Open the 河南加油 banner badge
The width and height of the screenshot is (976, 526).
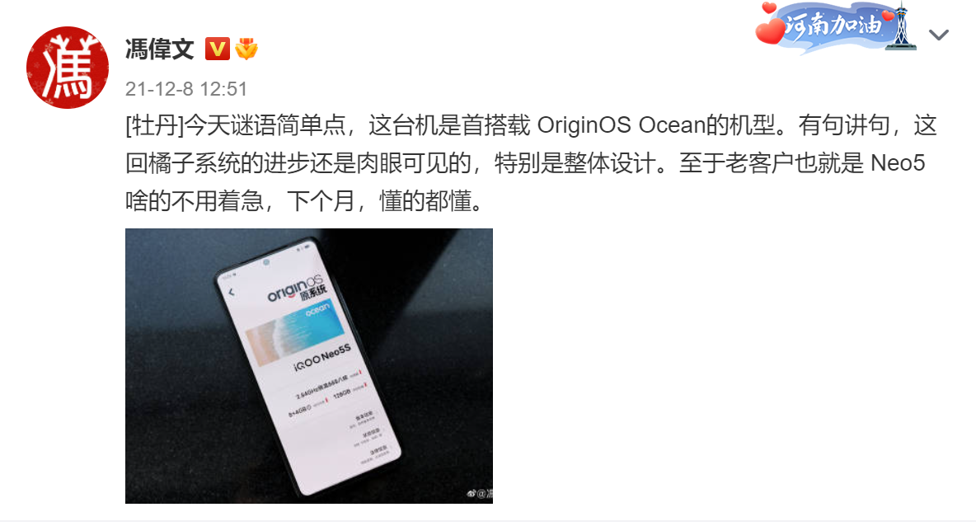click(835, 26)
